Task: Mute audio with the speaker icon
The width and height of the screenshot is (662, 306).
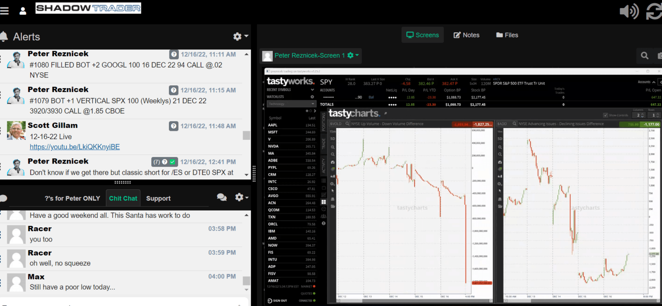Action: coord(630,11)
